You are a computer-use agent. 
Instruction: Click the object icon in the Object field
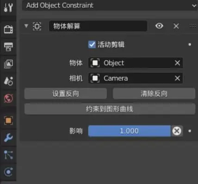[x=95, y=63]
